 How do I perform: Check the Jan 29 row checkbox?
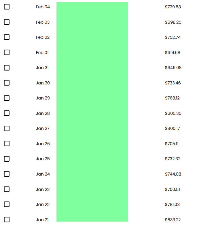tap(7, 98)
